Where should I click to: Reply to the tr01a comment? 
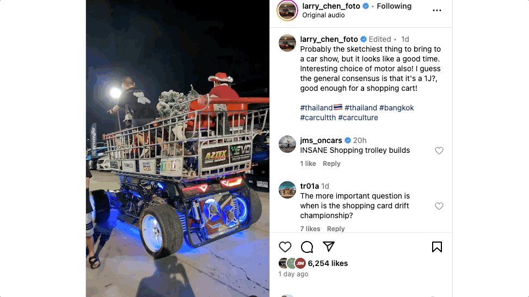pyautogui.click(x=336, y=229)
